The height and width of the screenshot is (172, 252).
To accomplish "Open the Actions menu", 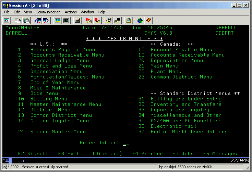I will (71, 12).
